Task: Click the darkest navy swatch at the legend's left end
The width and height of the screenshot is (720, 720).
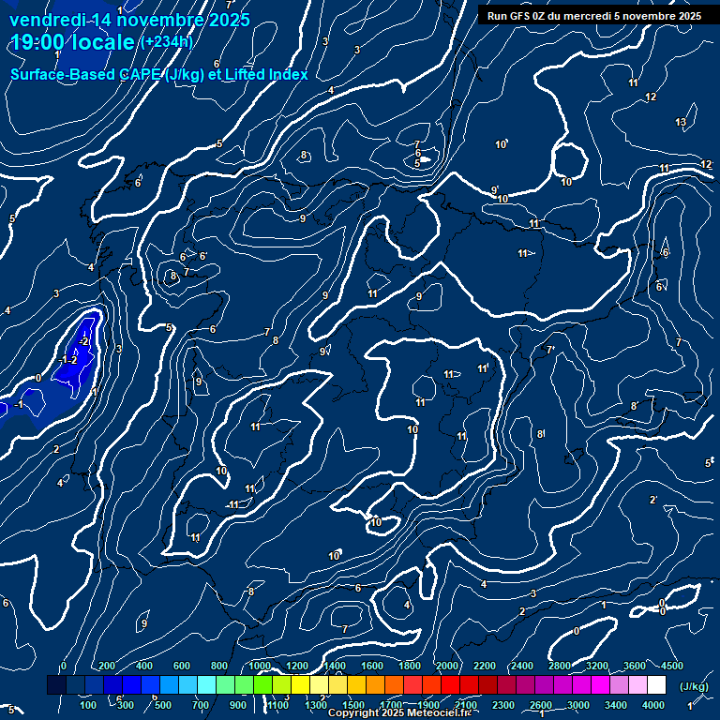Action: coord(56,685)
